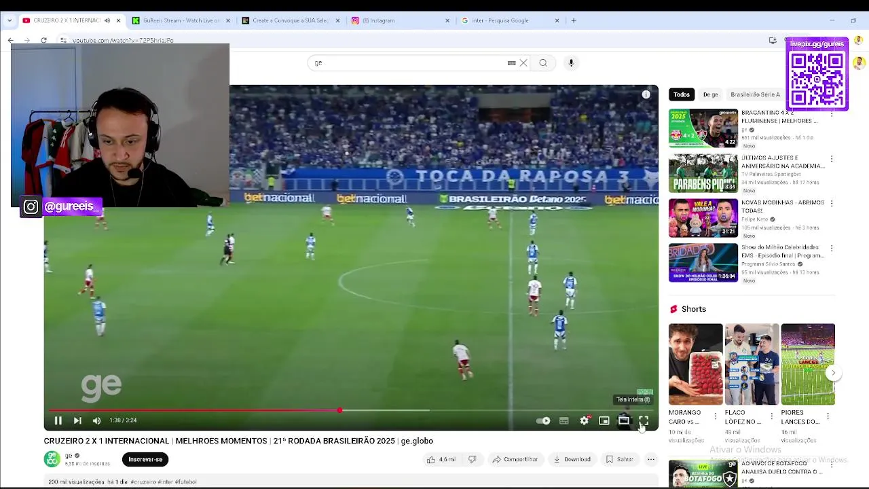Switch to theater mode

(623, 421)
